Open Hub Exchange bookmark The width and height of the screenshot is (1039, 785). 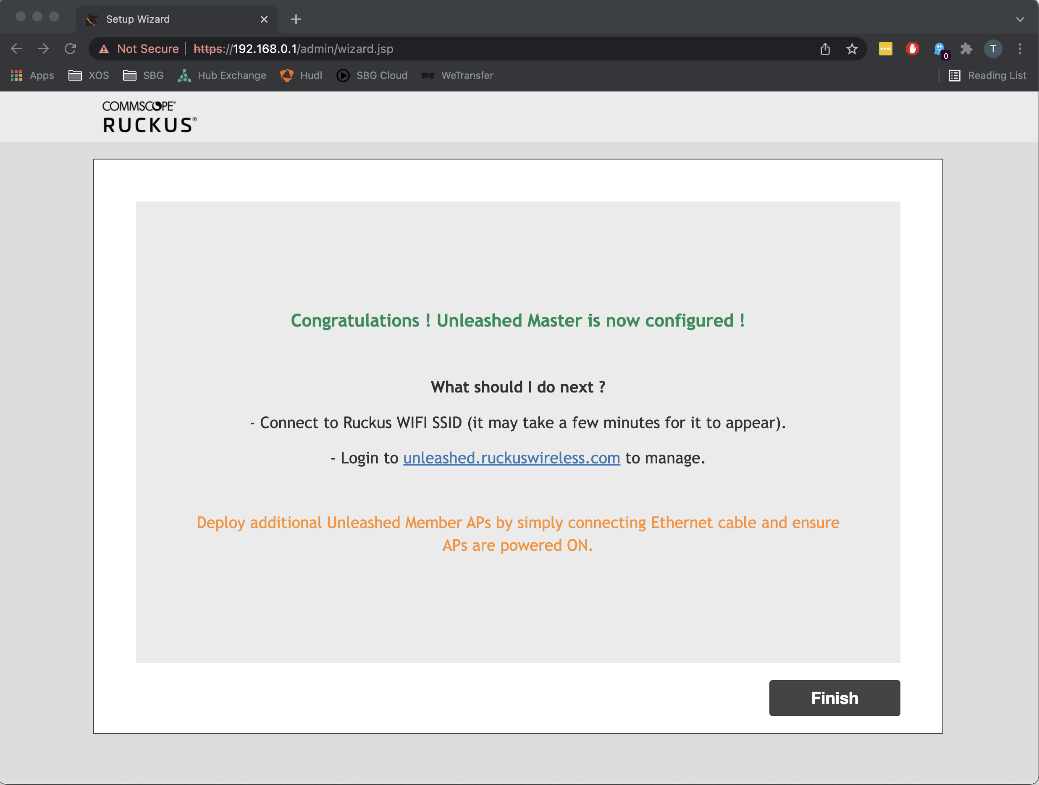click(x=222, y=76)
